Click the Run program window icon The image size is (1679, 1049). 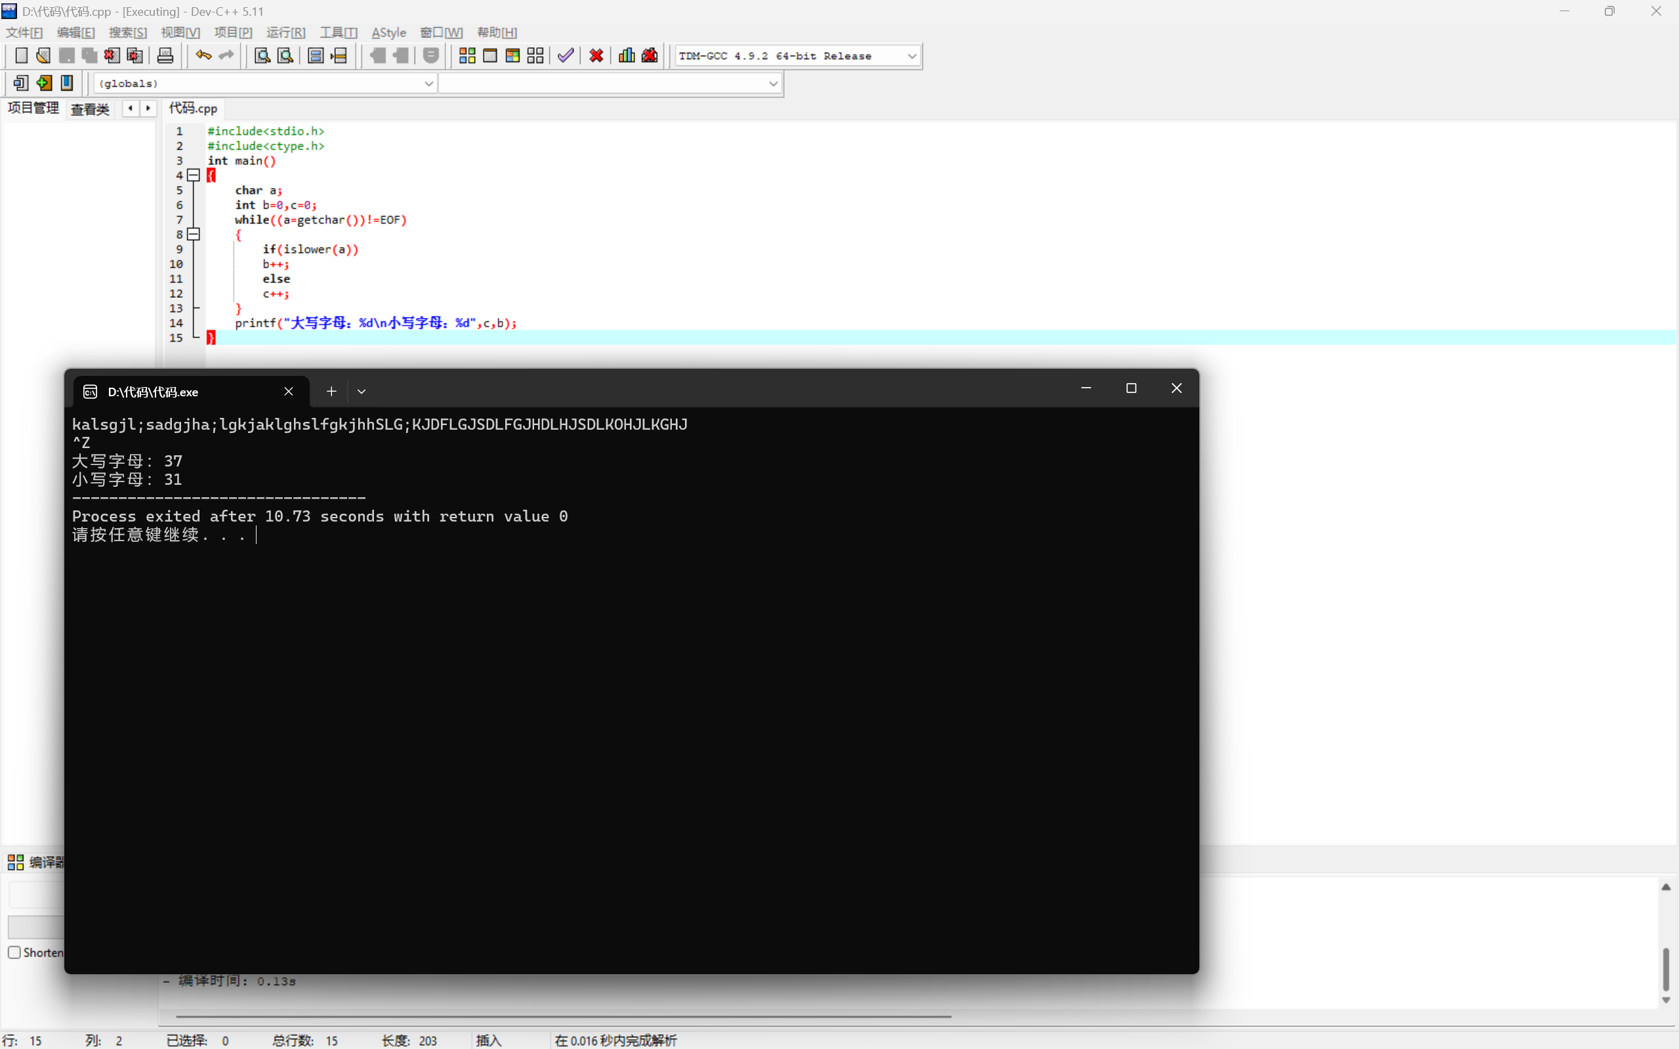[x=490, y=56]
